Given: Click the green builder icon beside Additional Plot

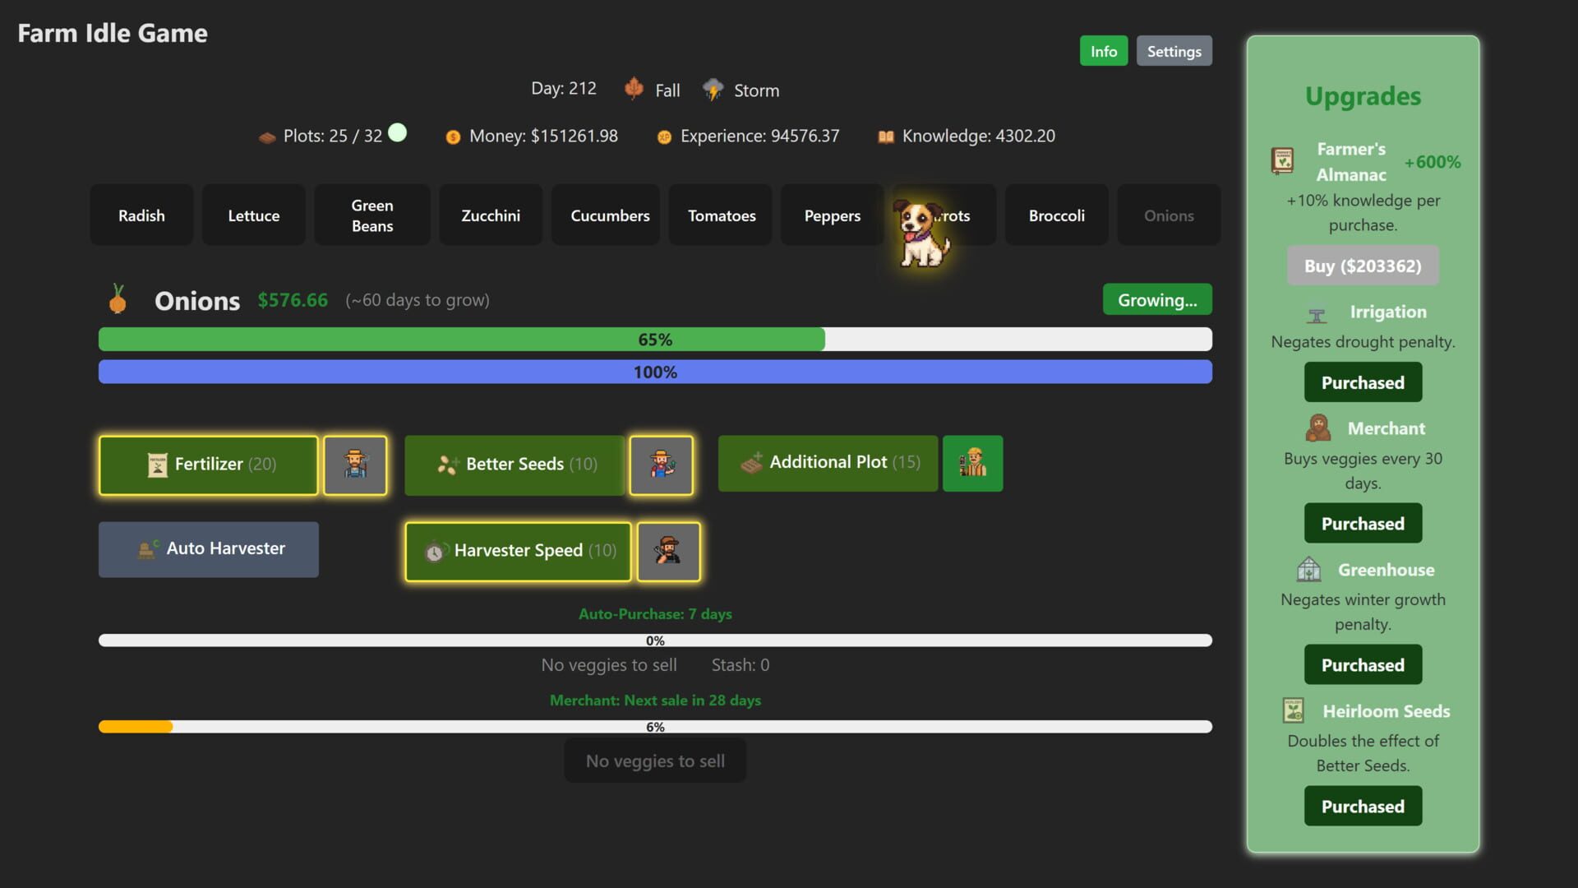Looking at the screenshot, I should (x=972, y=463).
